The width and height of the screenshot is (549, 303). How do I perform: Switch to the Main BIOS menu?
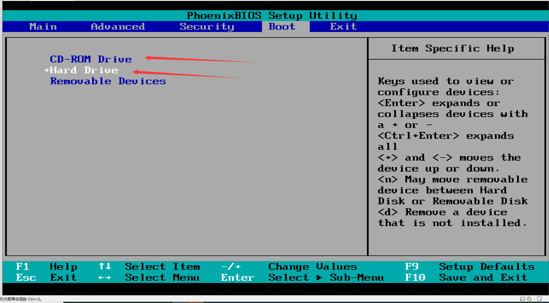(x=43, y=27)
